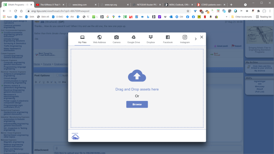Screen dimensions: 274x154
Task: Click Next Thread link
Action: [215, 54]
